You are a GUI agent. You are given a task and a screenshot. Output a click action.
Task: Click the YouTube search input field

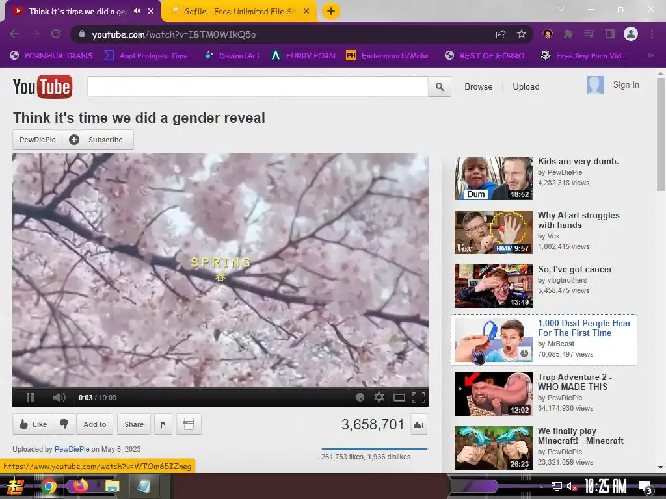point(258,86)
